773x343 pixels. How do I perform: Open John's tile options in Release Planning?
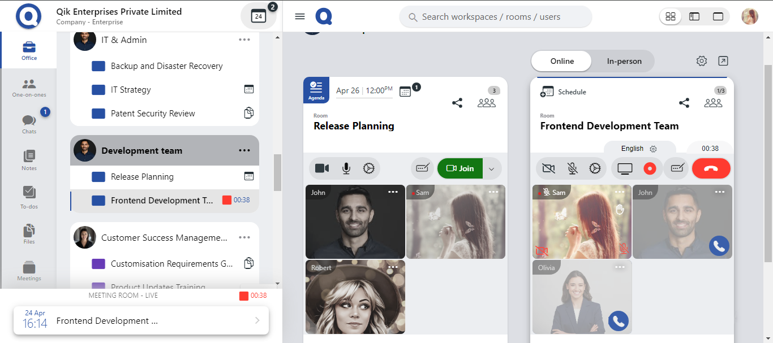click(393, 192)
